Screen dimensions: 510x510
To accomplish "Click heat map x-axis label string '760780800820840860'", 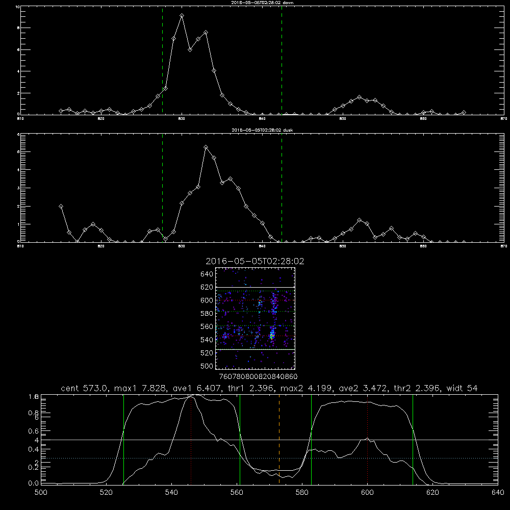I will point(258,377).
